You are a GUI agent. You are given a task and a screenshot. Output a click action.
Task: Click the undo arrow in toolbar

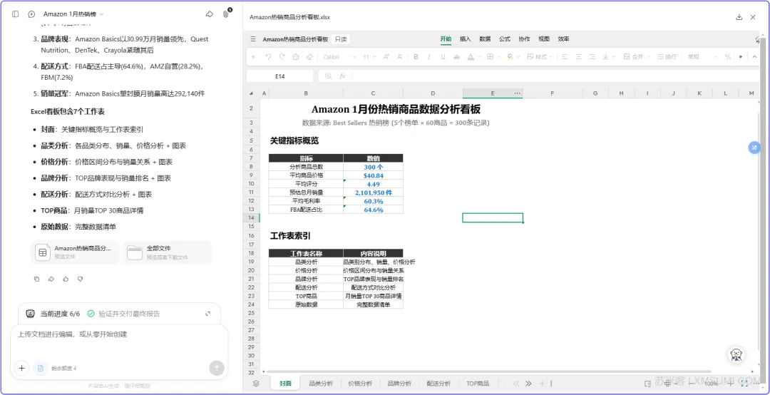[x=268, y=57]
